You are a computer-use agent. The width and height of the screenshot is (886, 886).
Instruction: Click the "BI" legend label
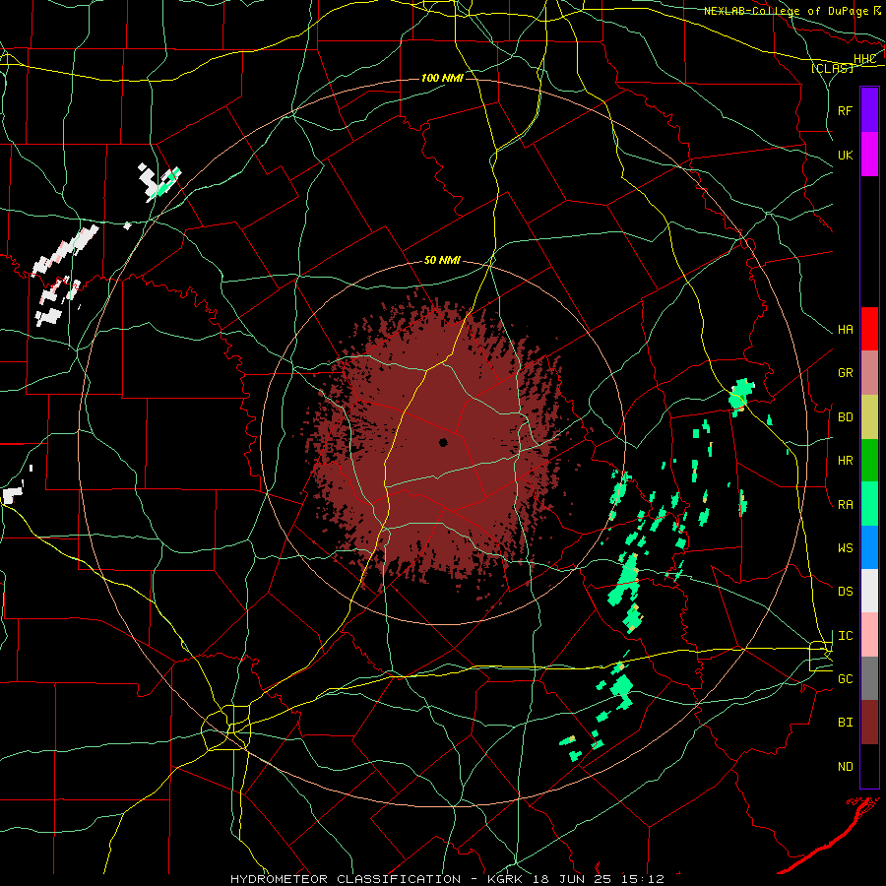[845, 723]
